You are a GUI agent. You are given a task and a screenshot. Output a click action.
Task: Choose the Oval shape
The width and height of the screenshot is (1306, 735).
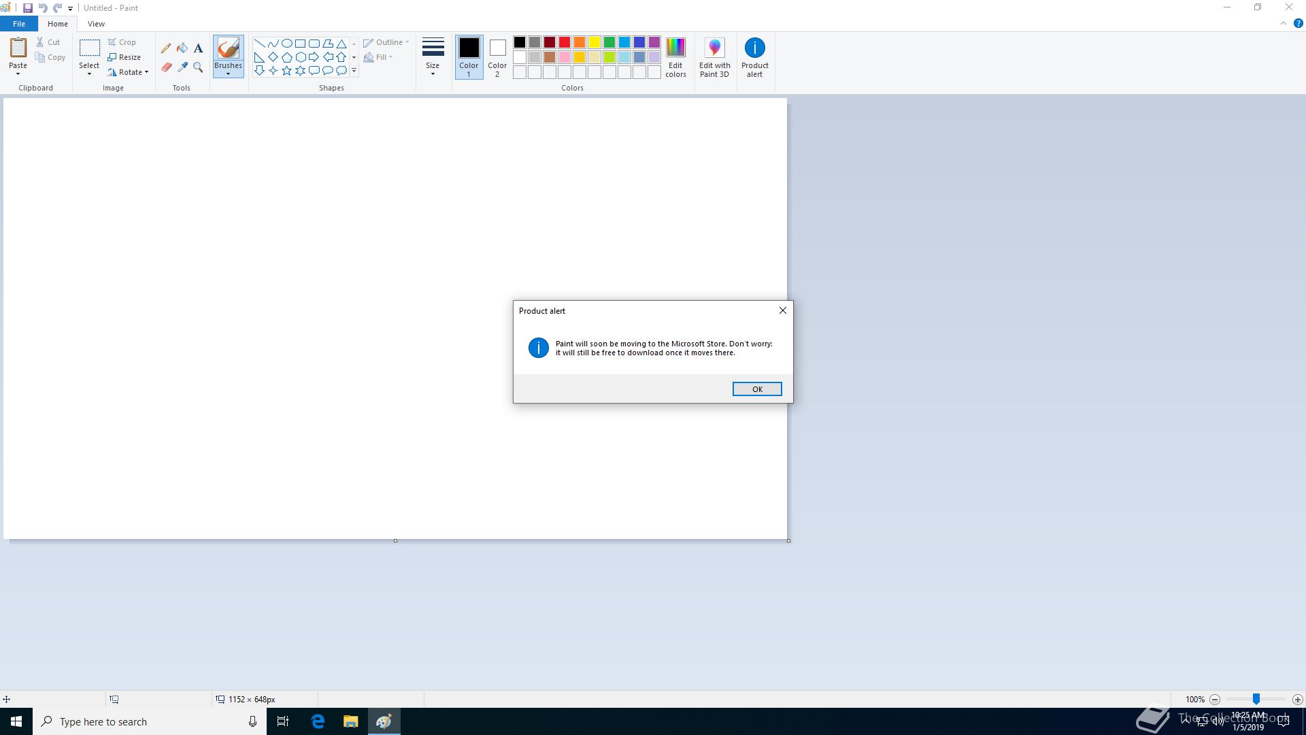click(x=286, y=43)
